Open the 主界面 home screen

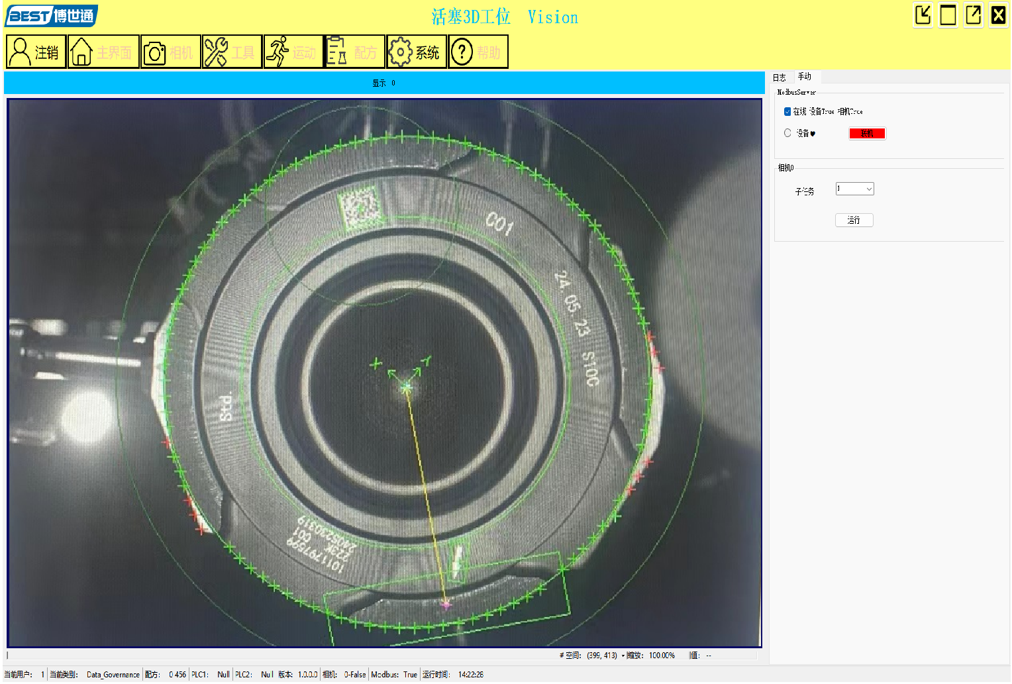pos(103,52)
